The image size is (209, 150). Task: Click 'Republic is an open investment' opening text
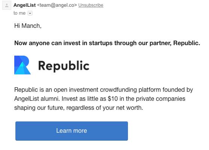56,89
